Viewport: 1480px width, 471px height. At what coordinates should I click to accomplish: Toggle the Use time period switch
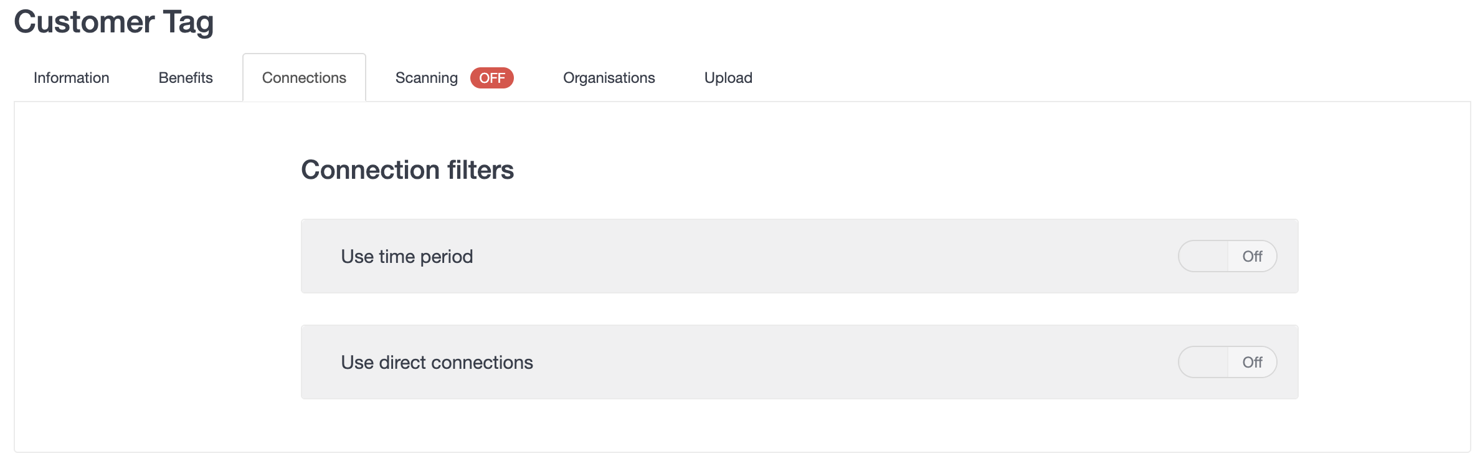(x=1227, y=256)
